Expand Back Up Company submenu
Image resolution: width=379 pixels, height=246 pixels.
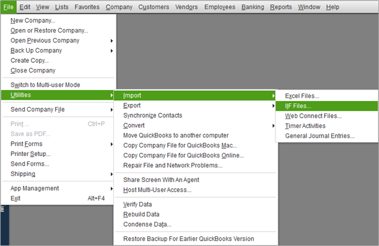tap(58, 50)
